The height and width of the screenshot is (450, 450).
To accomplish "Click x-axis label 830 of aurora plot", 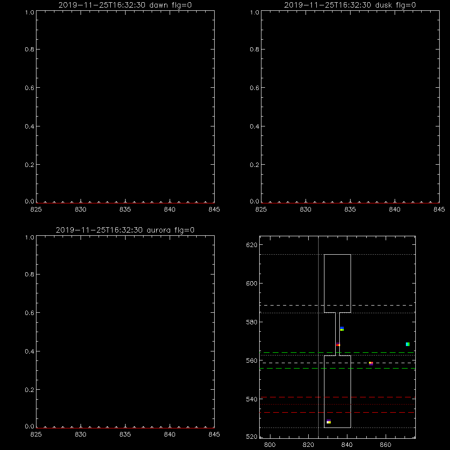I will tap(81, 435).
